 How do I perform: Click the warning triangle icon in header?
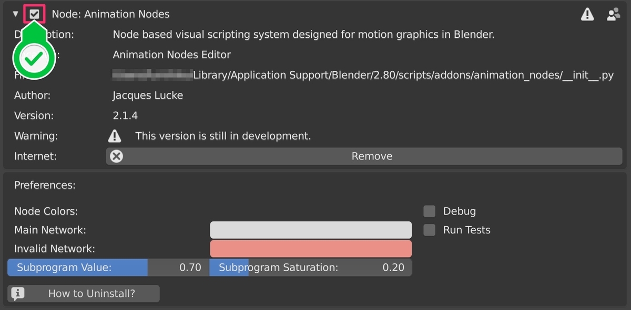[587, 15]
